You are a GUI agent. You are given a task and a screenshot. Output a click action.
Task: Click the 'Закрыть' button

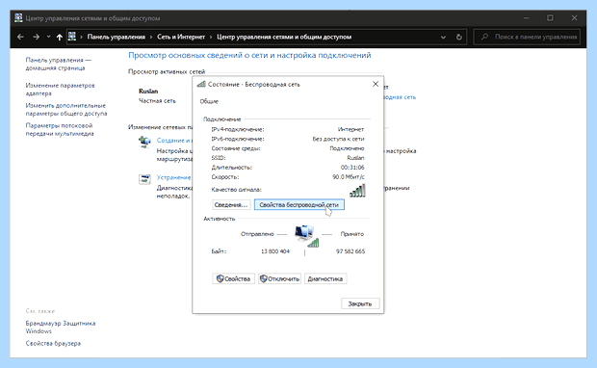(x=360, y=303)
